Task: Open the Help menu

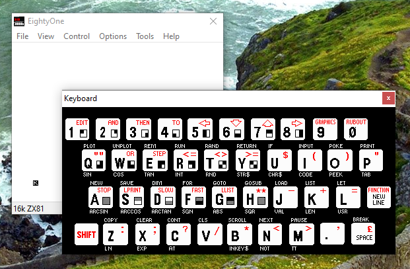Action: point(171,36)
